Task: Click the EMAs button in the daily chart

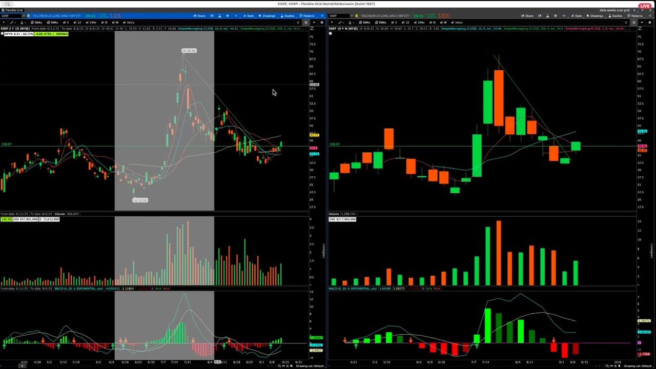Action: click(53, 23)
